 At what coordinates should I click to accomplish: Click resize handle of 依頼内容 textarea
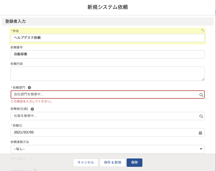[203, 79]
